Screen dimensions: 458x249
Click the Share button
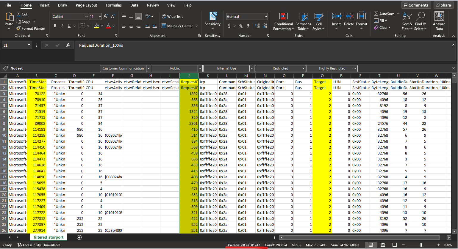[x=443, y=5]
